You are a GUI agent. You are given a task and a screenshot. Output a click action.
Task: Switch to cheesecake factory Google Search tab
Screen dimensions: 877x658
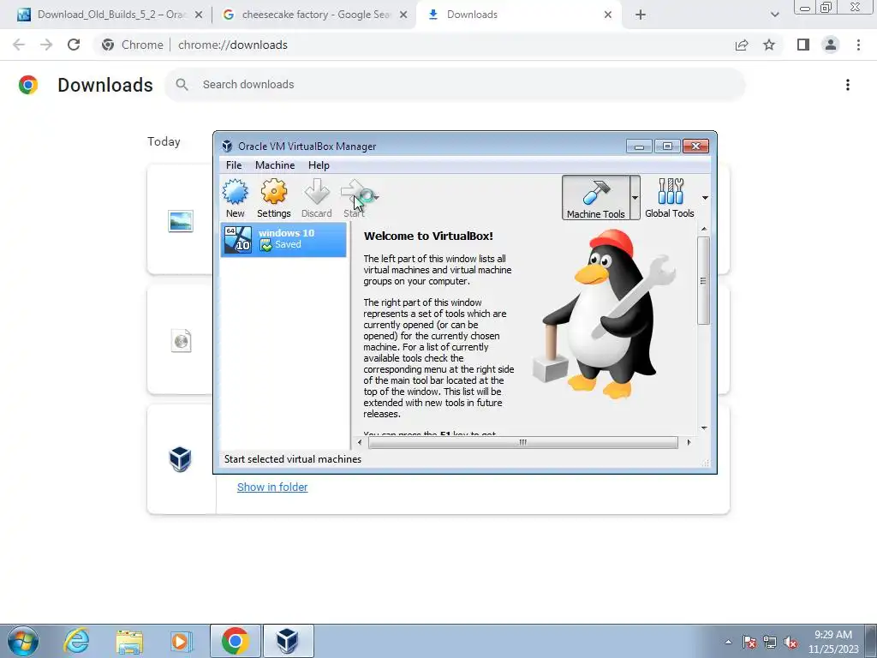click(315, 15)
